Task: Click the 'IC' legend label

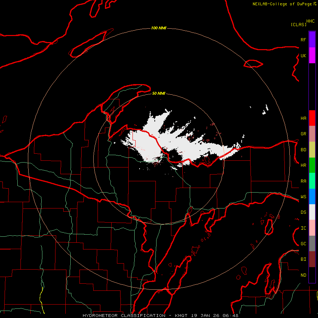Action: coord(303,228)
